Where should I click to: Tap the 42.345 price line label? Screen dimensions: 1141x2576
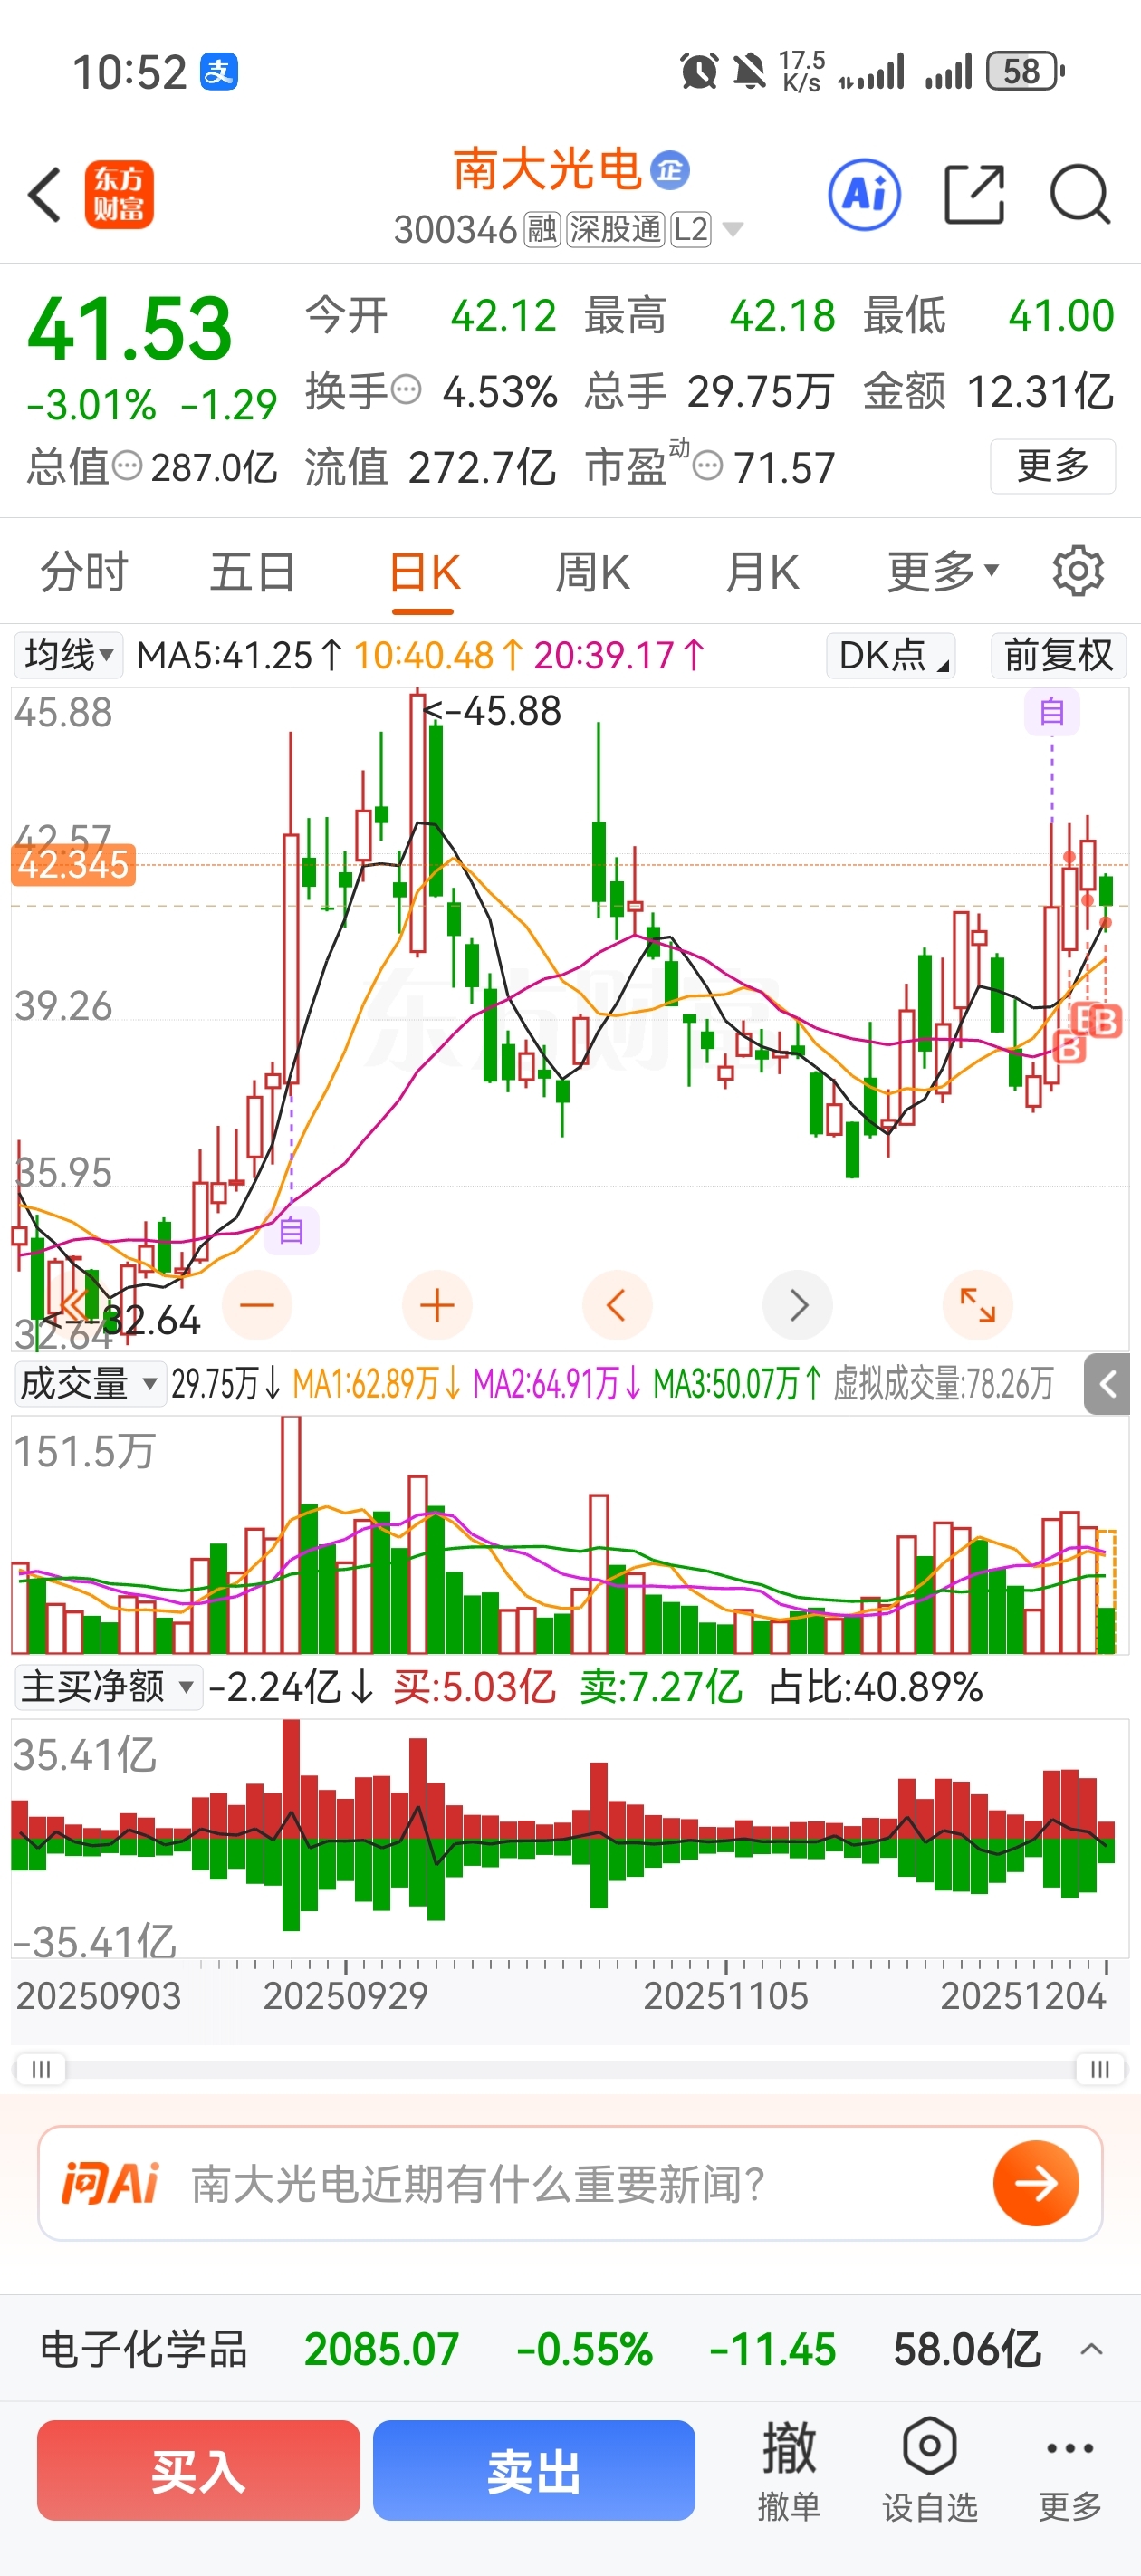pos(73,865)
